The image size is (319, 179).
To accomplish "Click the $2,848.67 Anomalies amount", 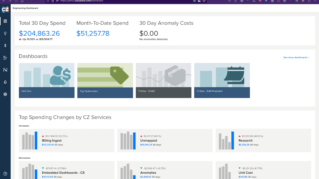I will click(x=146, y=177).
